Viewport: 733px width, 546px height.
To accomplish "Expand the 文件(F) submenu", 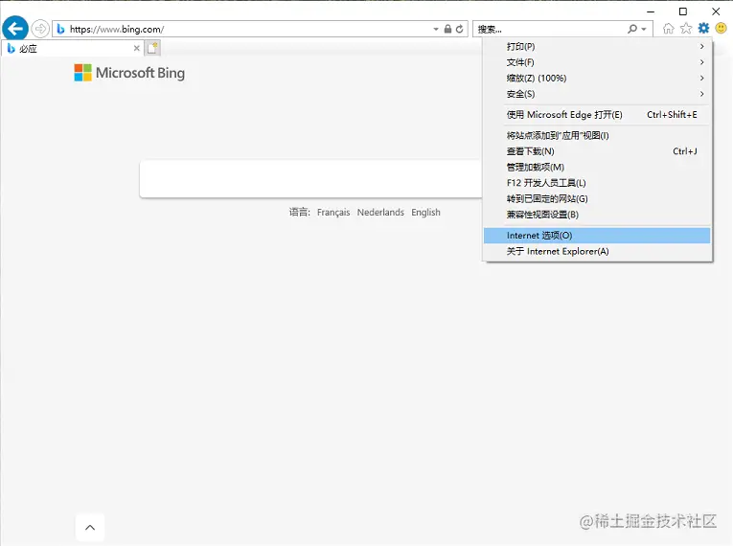I will click(x=598, y=62).
